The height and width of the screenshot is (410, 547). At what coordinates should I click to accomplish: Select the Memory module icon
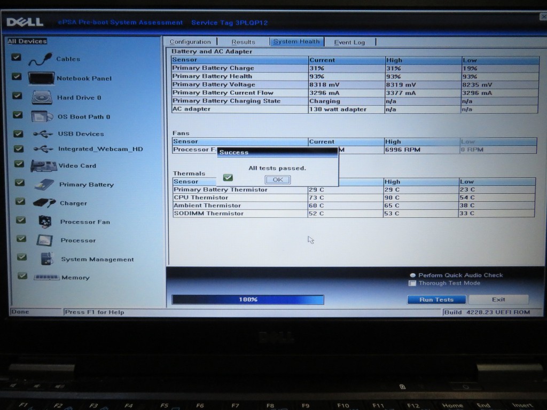[46, 278]
